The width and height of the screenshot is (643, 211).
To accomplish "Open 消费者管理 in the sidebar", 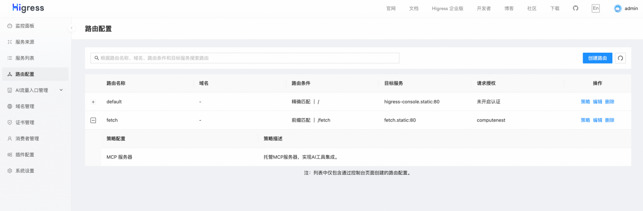I will click(x=27, y=139).
